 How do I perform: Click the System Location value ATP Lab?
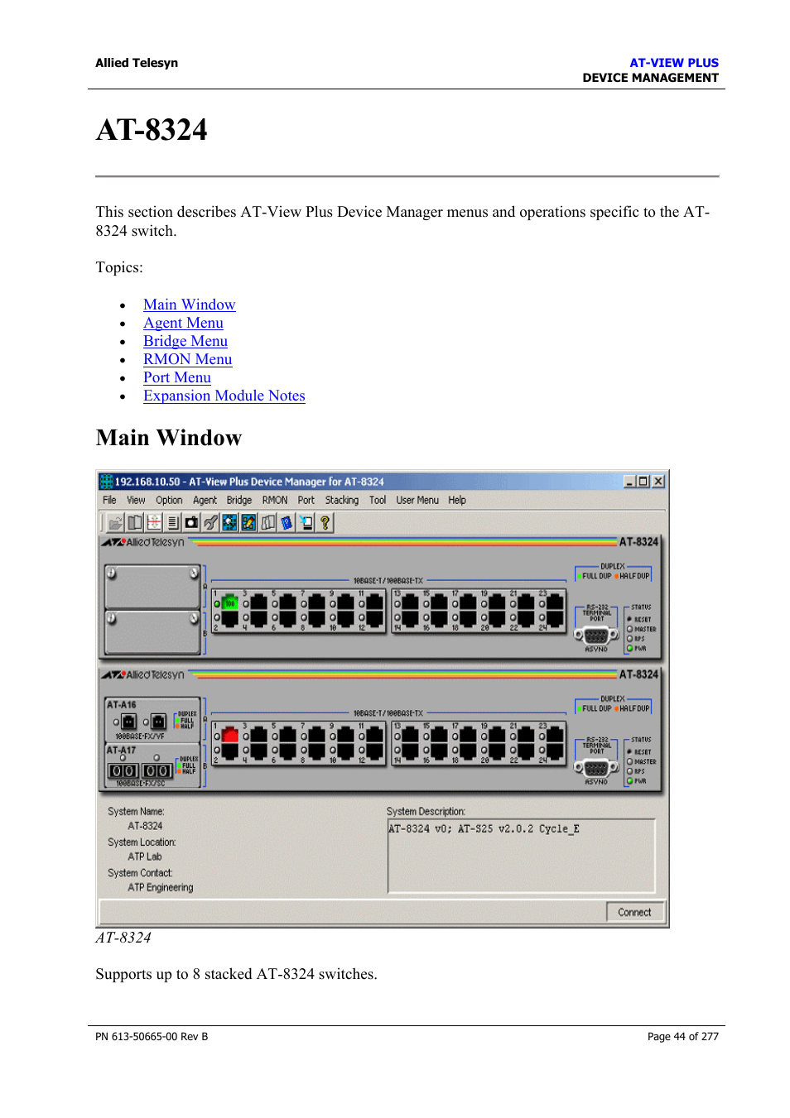pos(145,856)
